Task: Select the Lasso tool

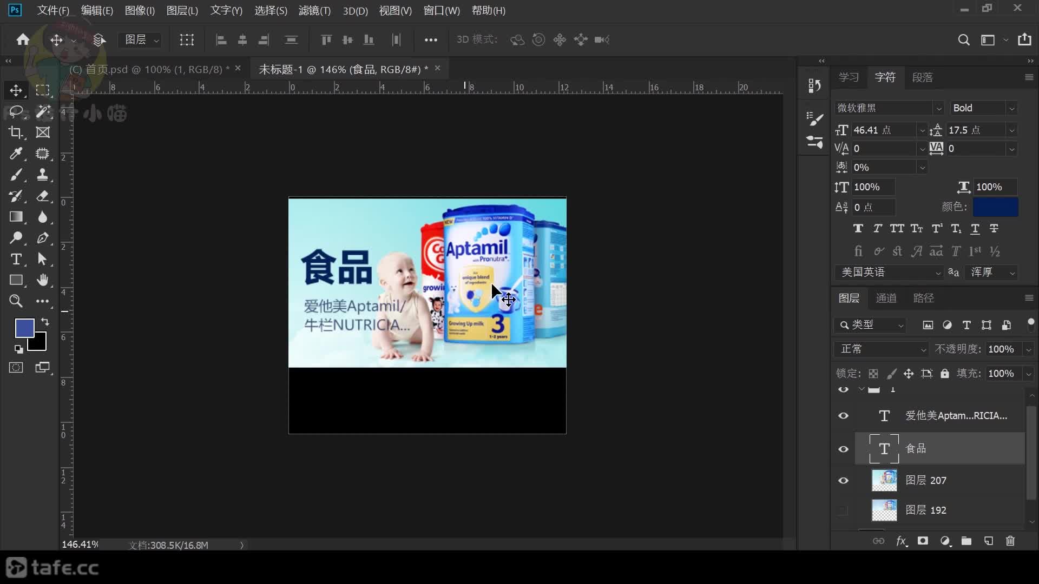Action: point(16,111)
